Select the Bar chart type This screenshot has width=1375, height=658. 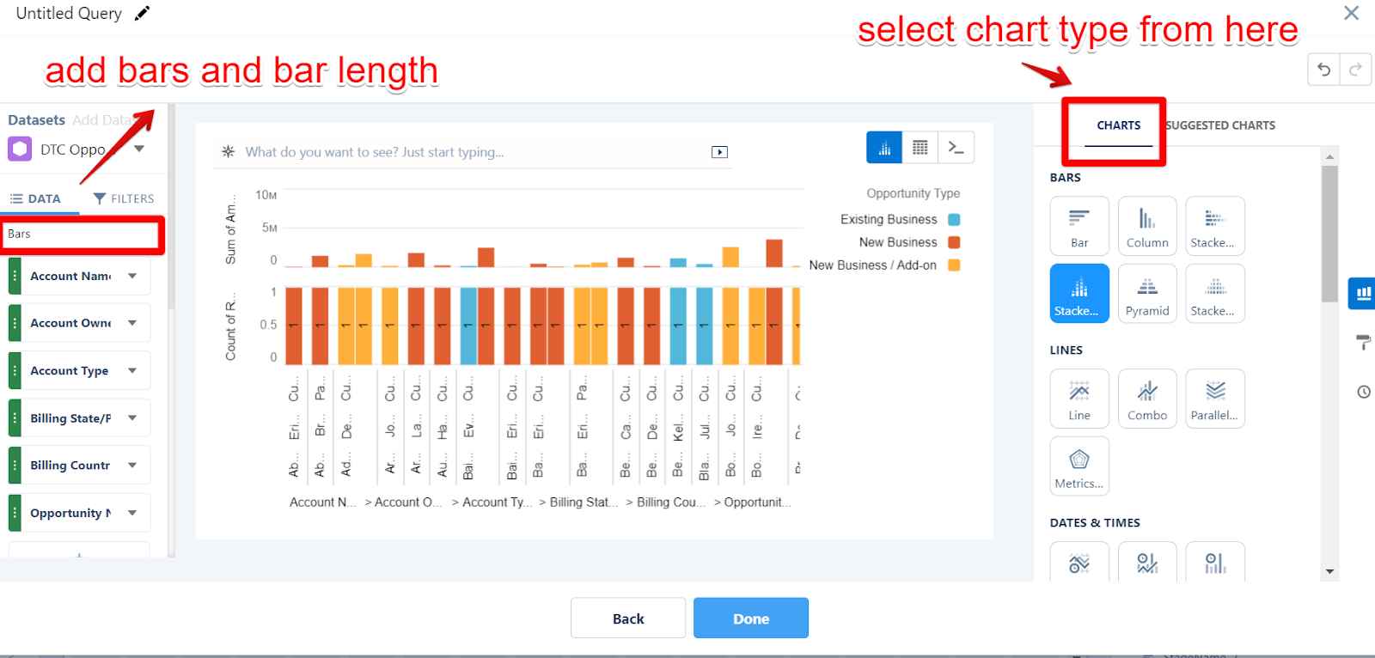click(x=1079, y=226)
